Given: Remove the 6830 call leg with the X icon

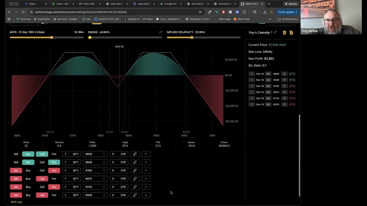Looking at the screenshot, I should click(146, 154).
